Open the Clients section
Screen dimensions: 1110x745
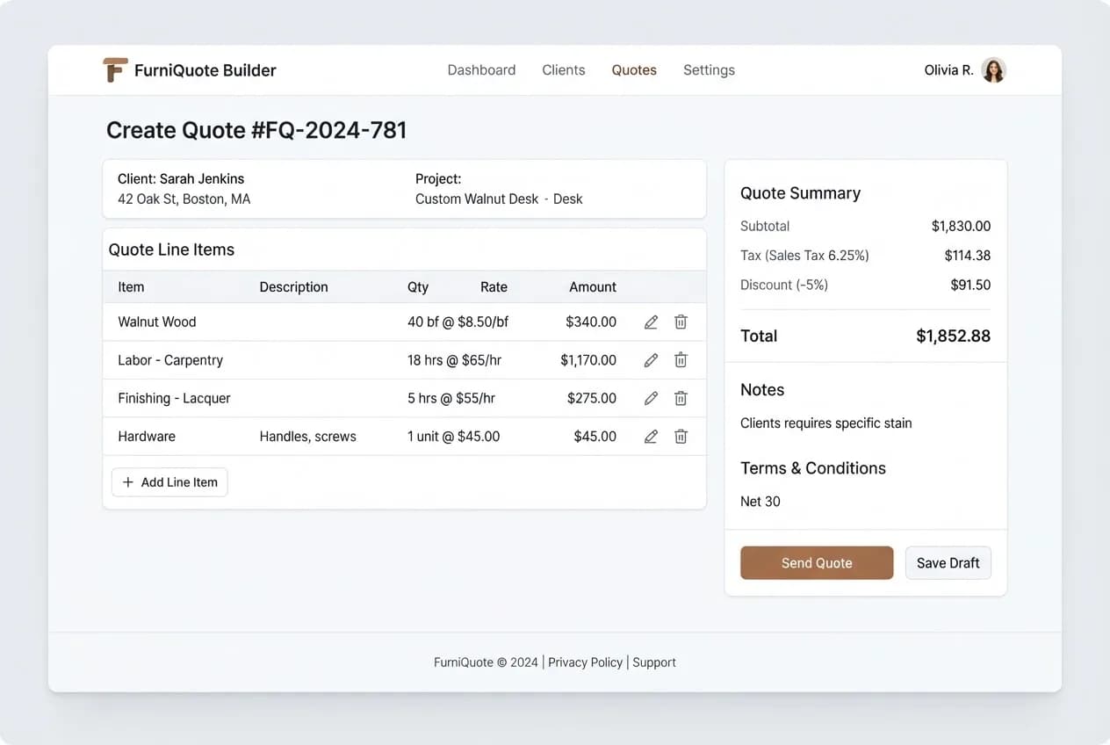564,70
